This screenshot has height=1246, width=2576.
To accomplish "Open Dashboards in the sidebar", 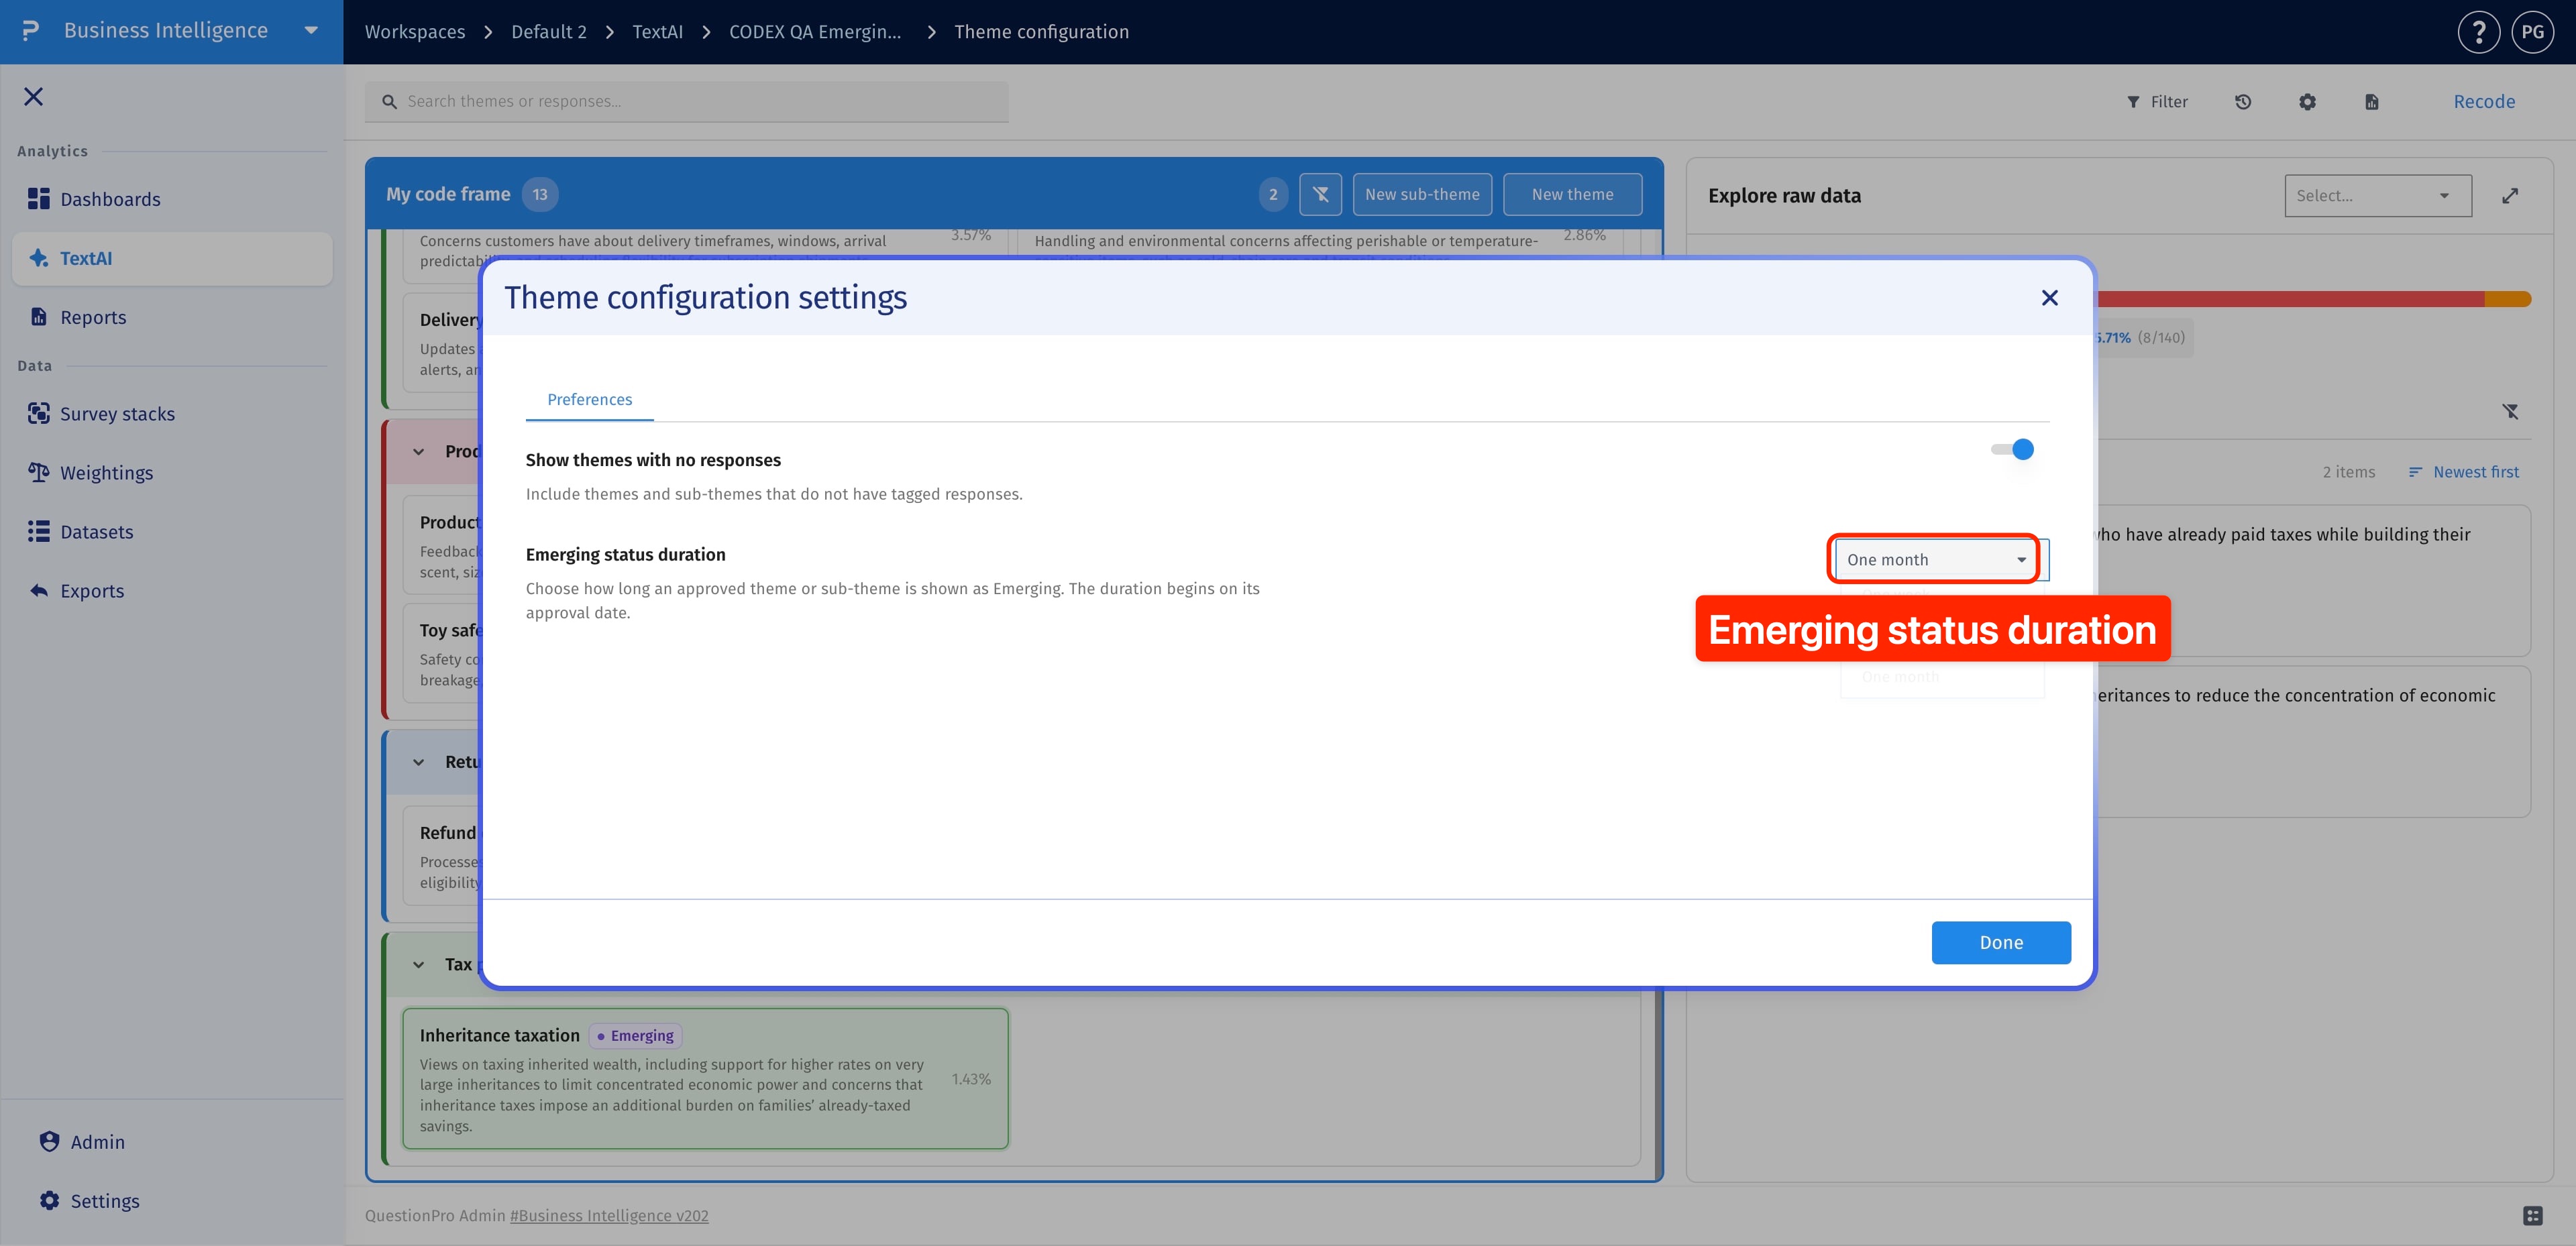I will click(172, 199).
